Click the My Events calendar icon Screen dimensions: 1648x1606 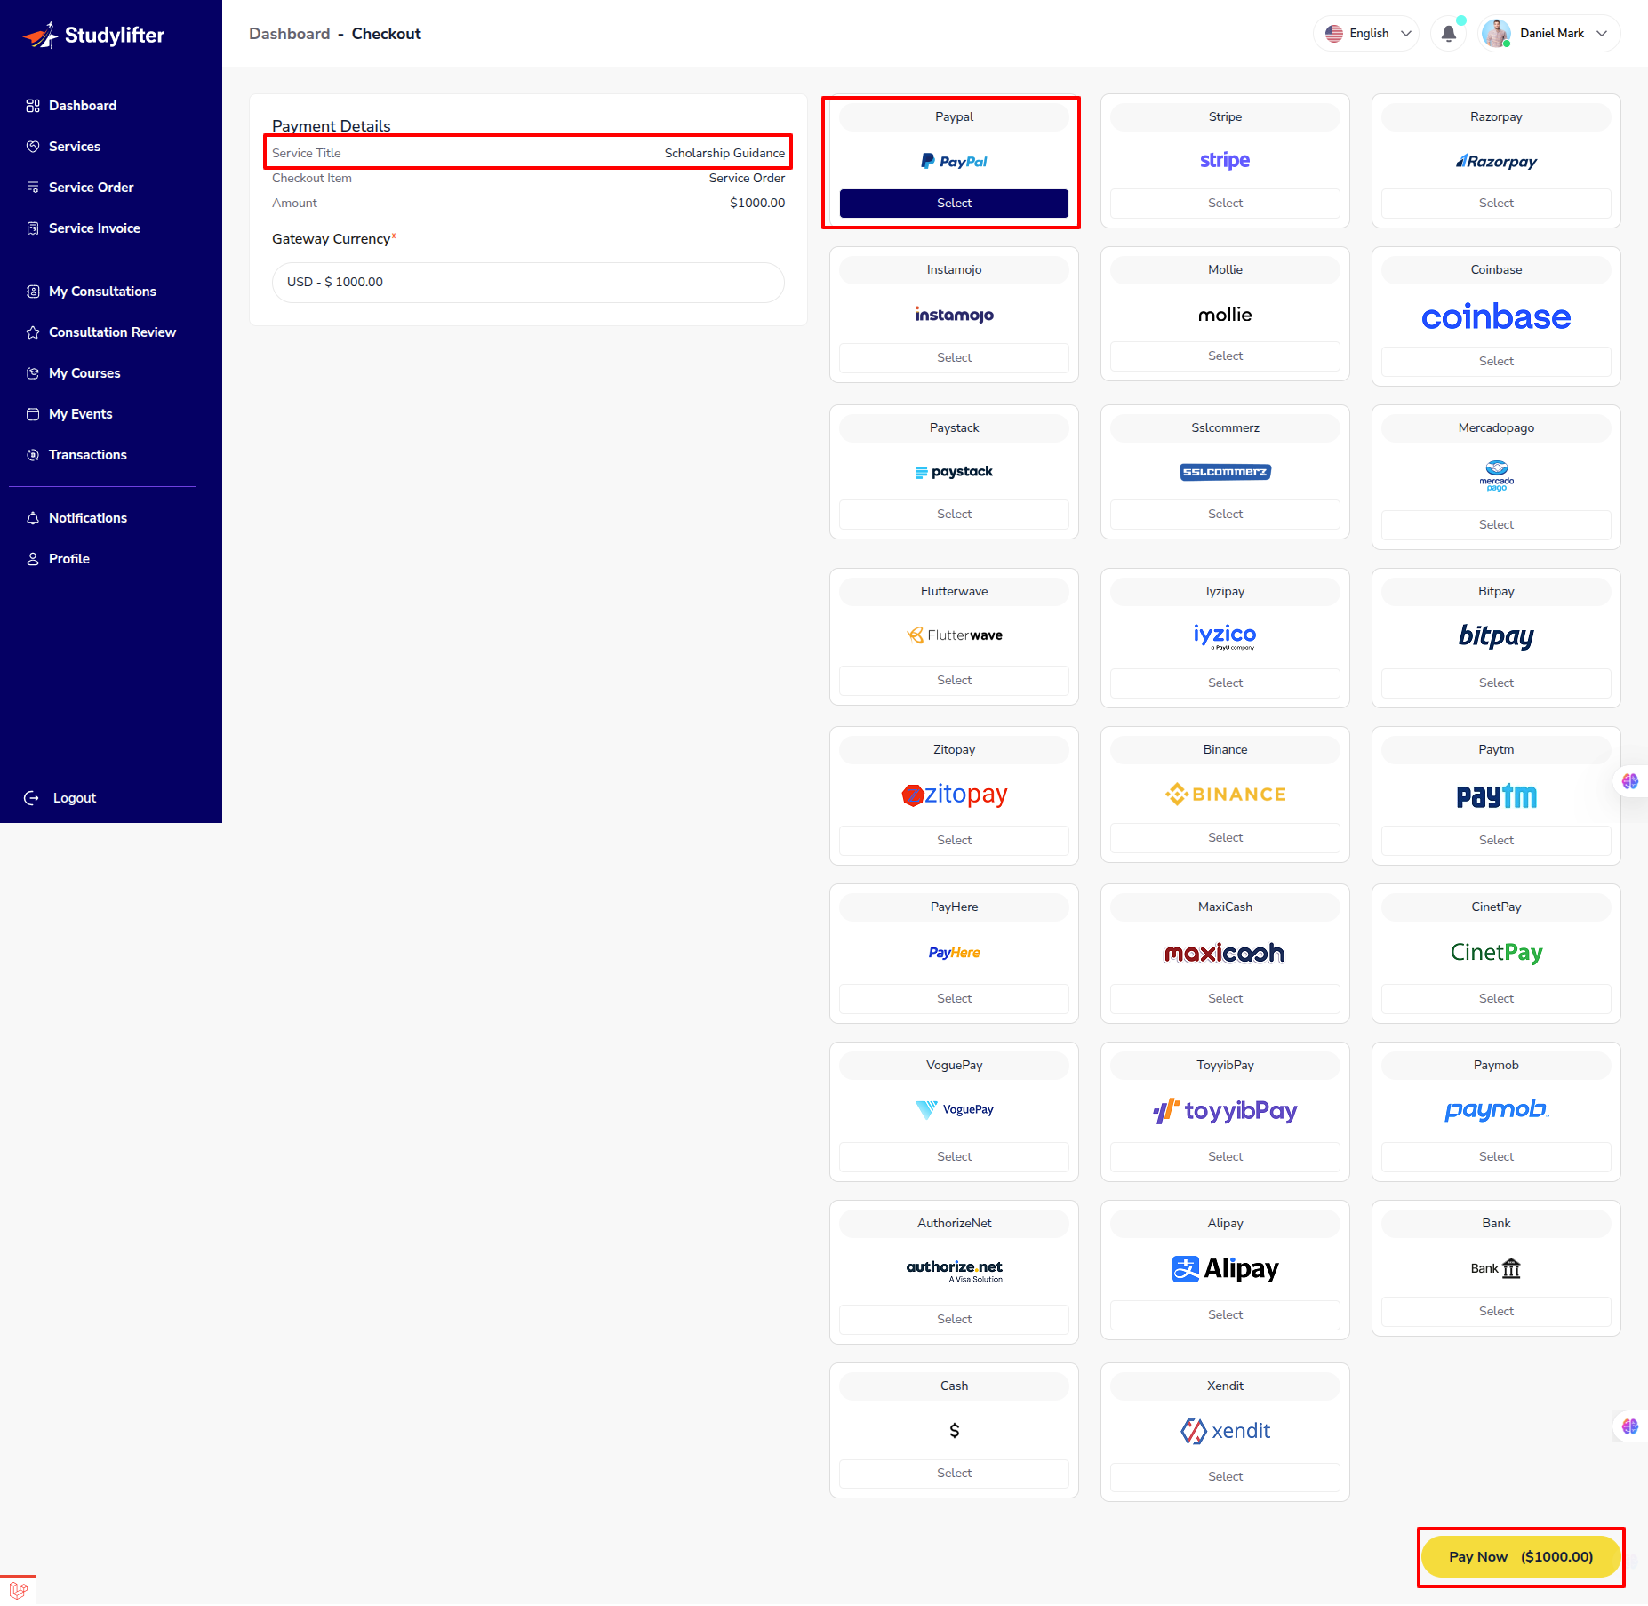(x=33, y=414)
